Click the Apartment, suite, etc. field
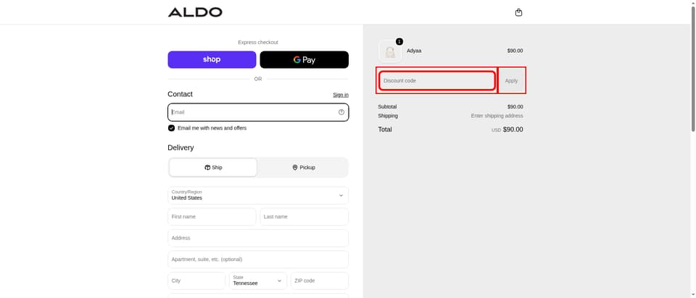This screenshot has width=696, height=298. click(x=258, y=260)
